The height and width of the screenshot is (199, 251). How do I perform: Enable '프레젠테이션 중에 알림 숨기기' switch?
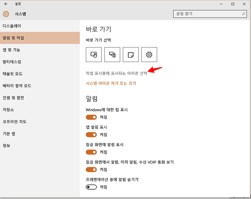click(91, 187)
